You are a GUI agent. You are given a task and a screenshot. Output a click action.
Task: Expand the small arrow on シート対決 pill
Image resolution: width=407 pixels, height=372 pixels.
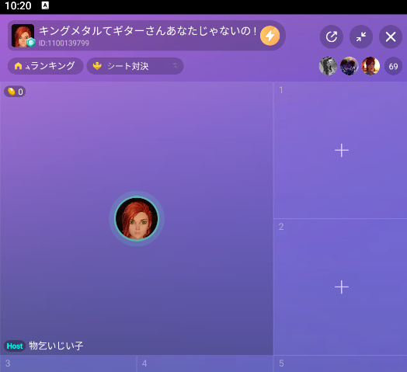(x=176, y=66)
